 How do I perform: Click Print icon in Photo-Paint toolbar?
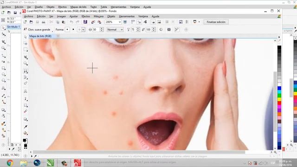[44, 22]
